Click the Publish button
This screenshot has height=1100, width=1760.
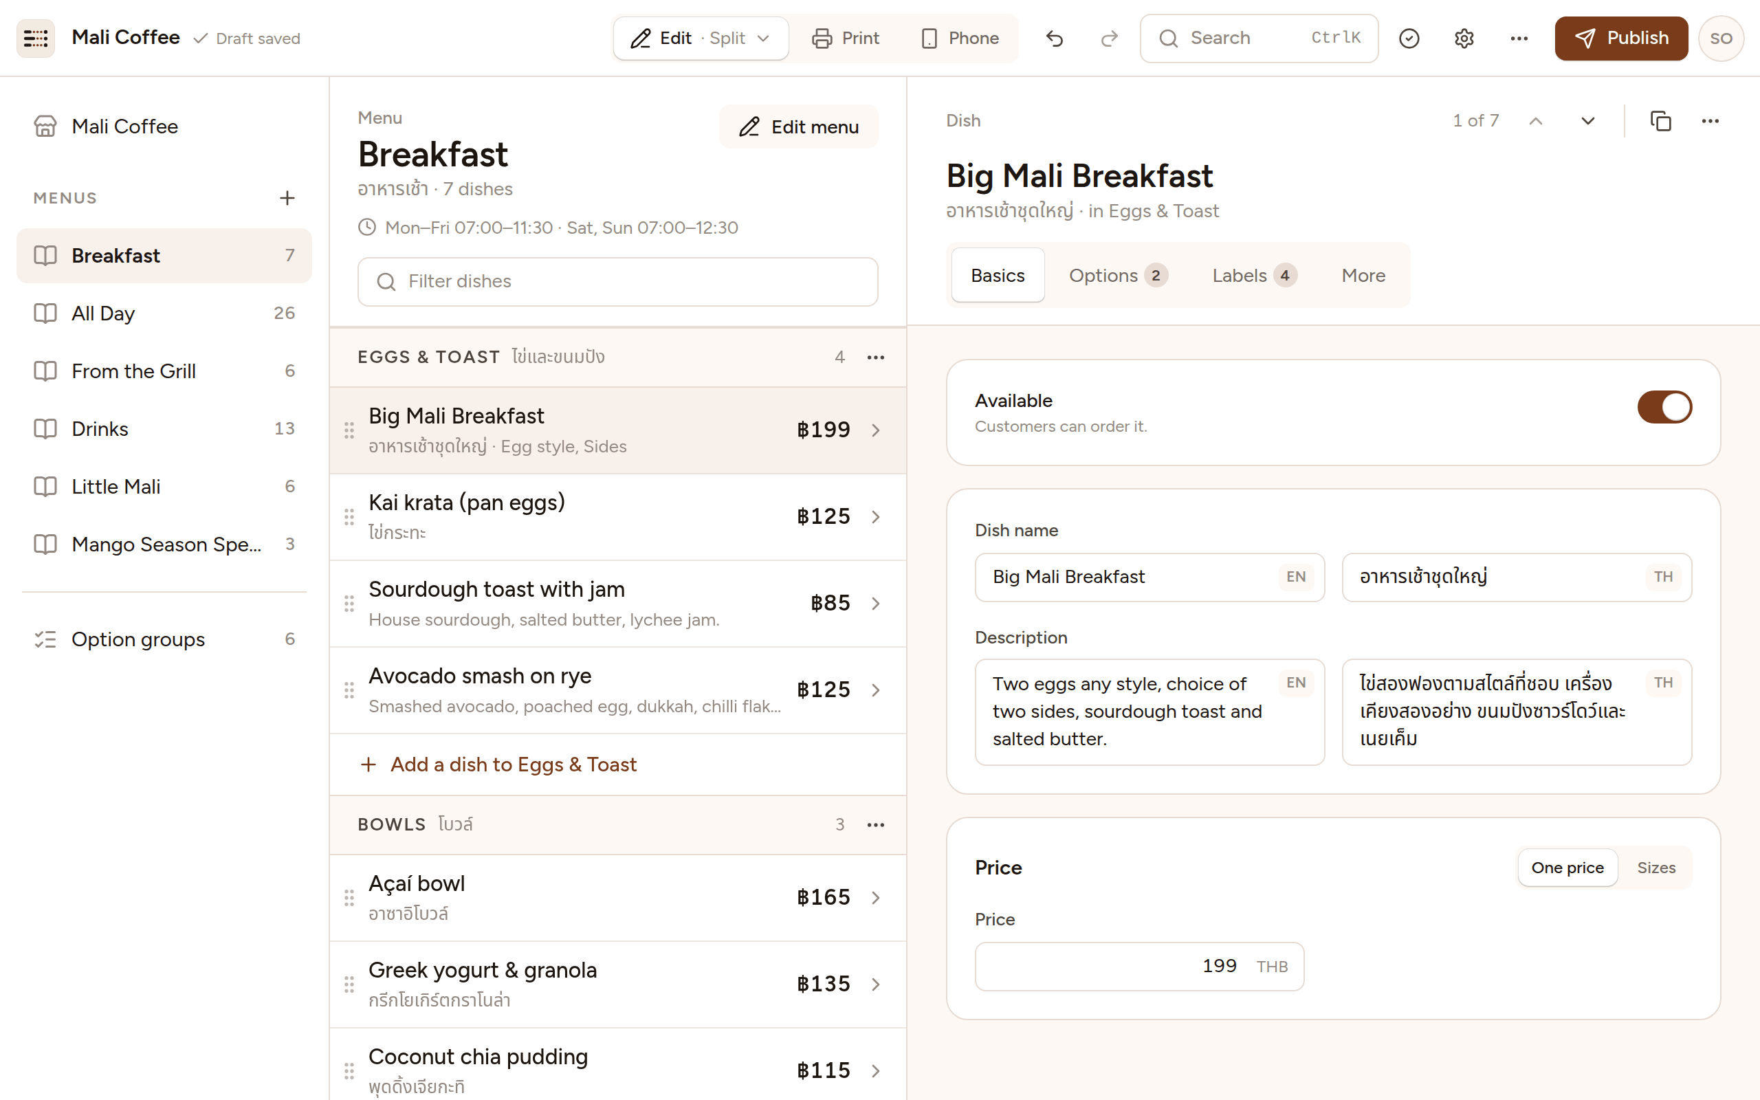click(1620, 38)
